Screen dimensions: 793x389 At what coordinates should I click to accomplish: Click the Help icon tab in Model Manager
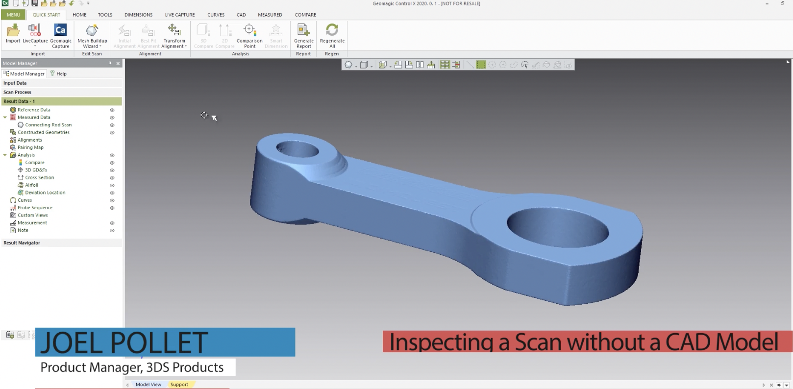[58, 73]
